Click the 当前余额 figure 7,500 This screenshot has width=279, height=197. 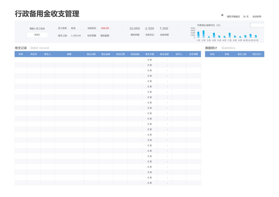point(163,28)
